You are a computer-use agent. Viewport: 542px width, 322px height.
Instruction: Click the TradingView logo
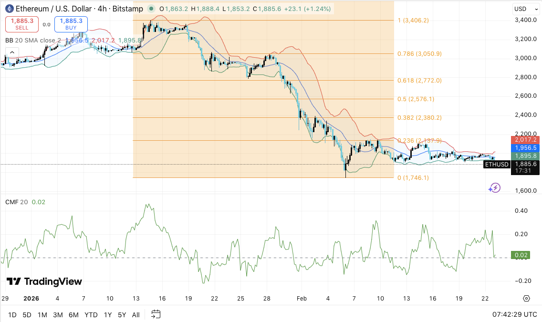[44, 281]
